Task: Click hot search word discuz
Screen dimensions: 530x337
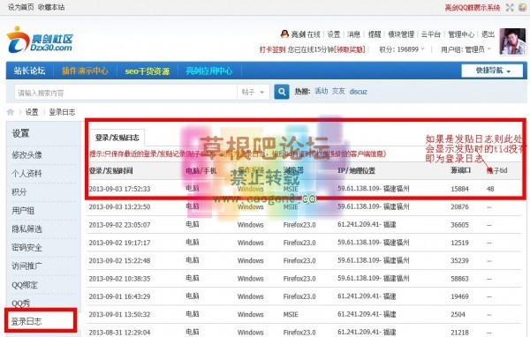Action: coord(359,92)
